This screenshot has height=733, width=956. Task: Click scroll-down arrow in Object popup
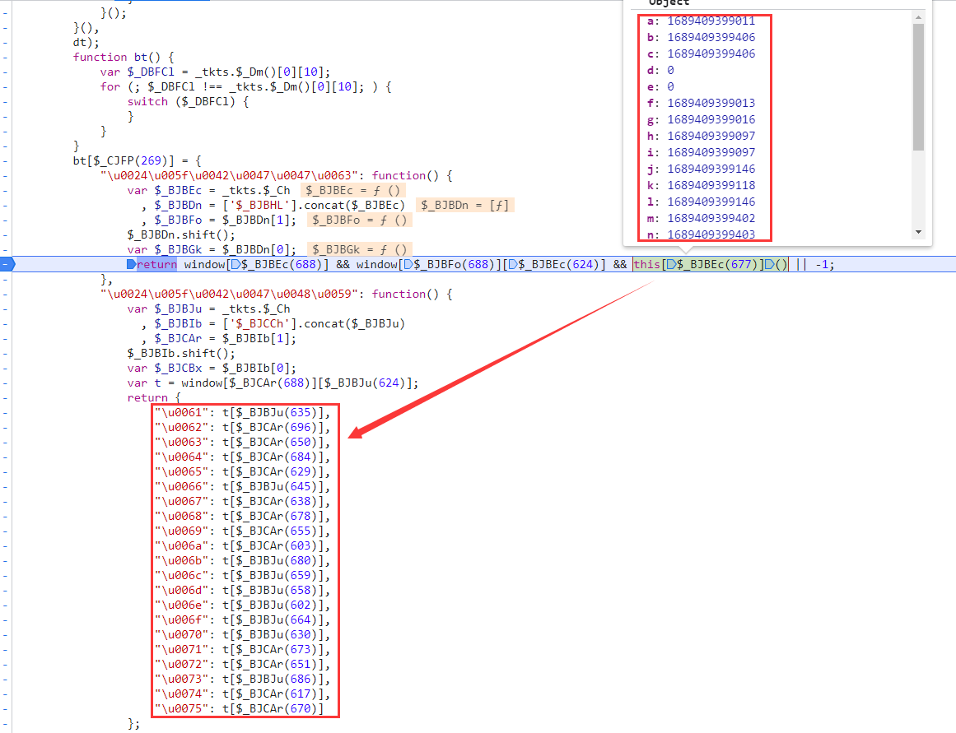click(x=919, y=233)
